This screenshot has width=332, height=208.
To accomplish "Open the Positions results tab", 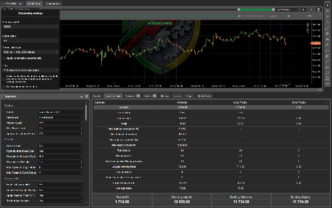I will (x=132, y=96).
